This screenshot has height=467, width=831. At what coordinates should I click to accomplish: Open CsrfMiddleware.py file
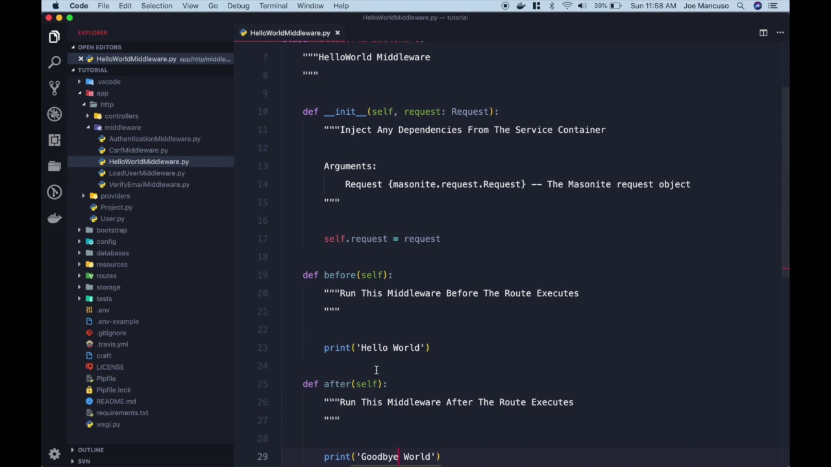point(138,150)
